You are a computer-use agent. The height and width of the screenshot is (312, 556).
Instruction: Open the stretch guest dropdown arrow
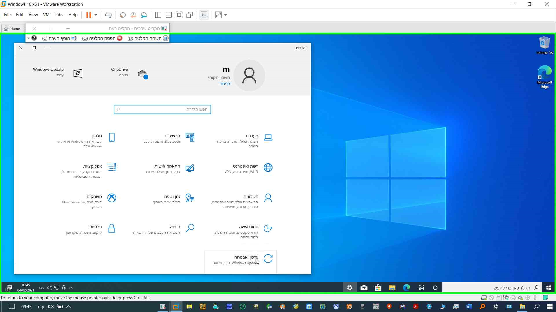click(x=226, y=15)
